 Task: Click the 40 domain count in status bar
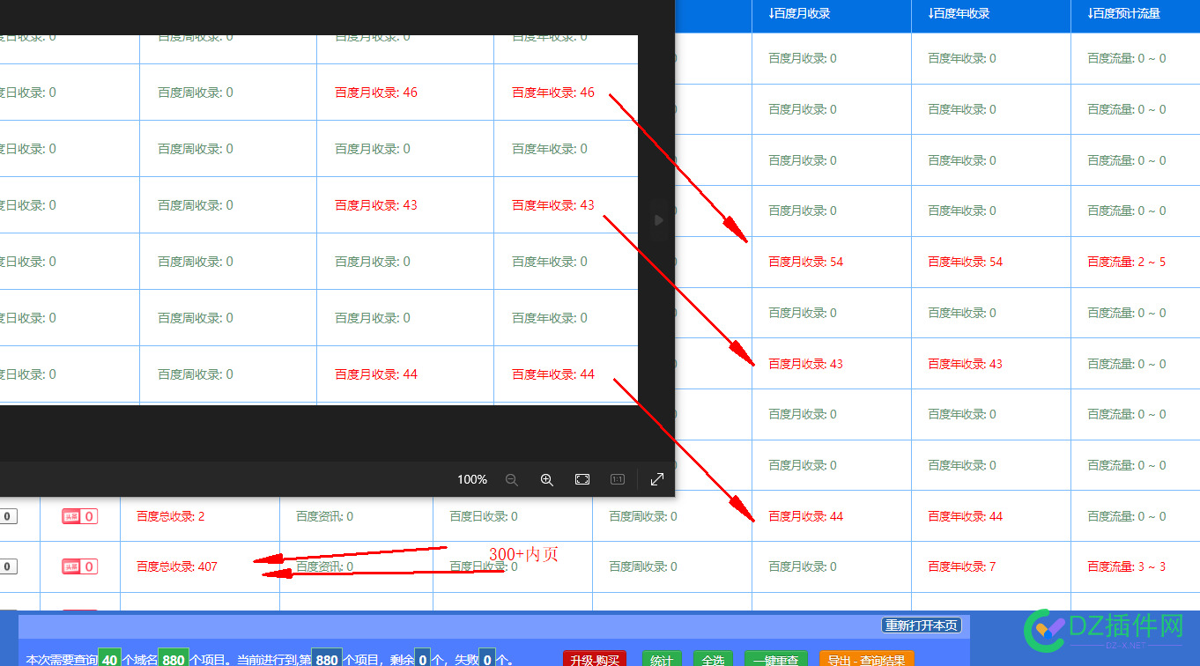[x=109, y=659]
